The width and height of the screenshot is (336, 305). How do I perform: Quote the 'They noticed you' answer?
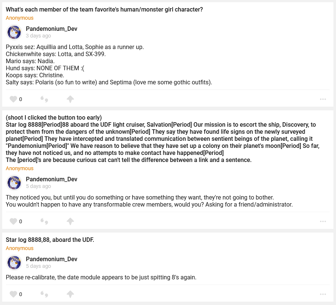[44, 221]
